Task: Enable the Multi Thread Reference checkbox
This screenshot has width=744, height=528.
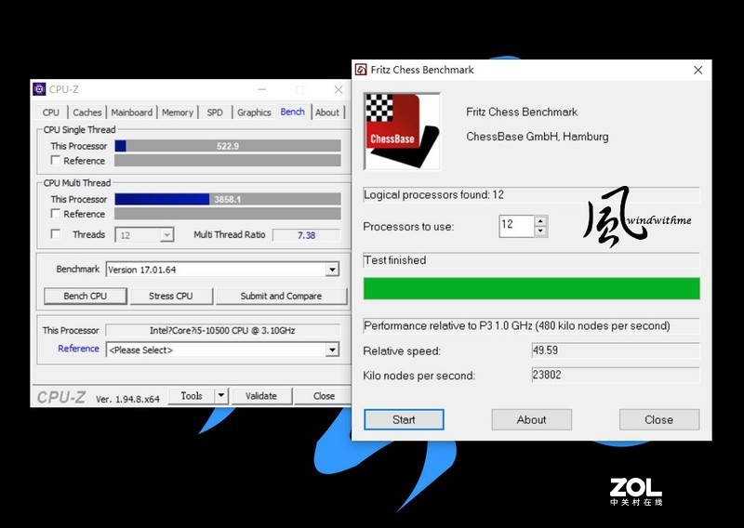Action: point(56,214)
